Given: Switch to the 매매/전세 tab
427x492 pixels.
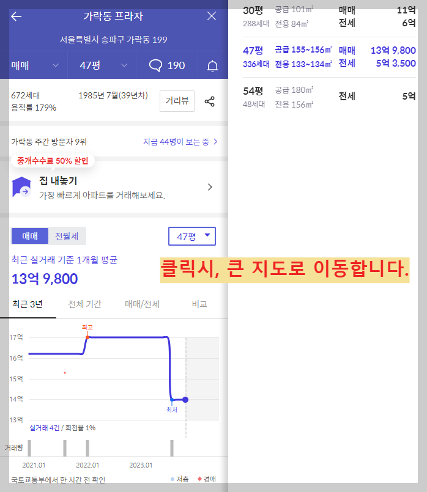Looking at the screenshot, I should [142, 304].
